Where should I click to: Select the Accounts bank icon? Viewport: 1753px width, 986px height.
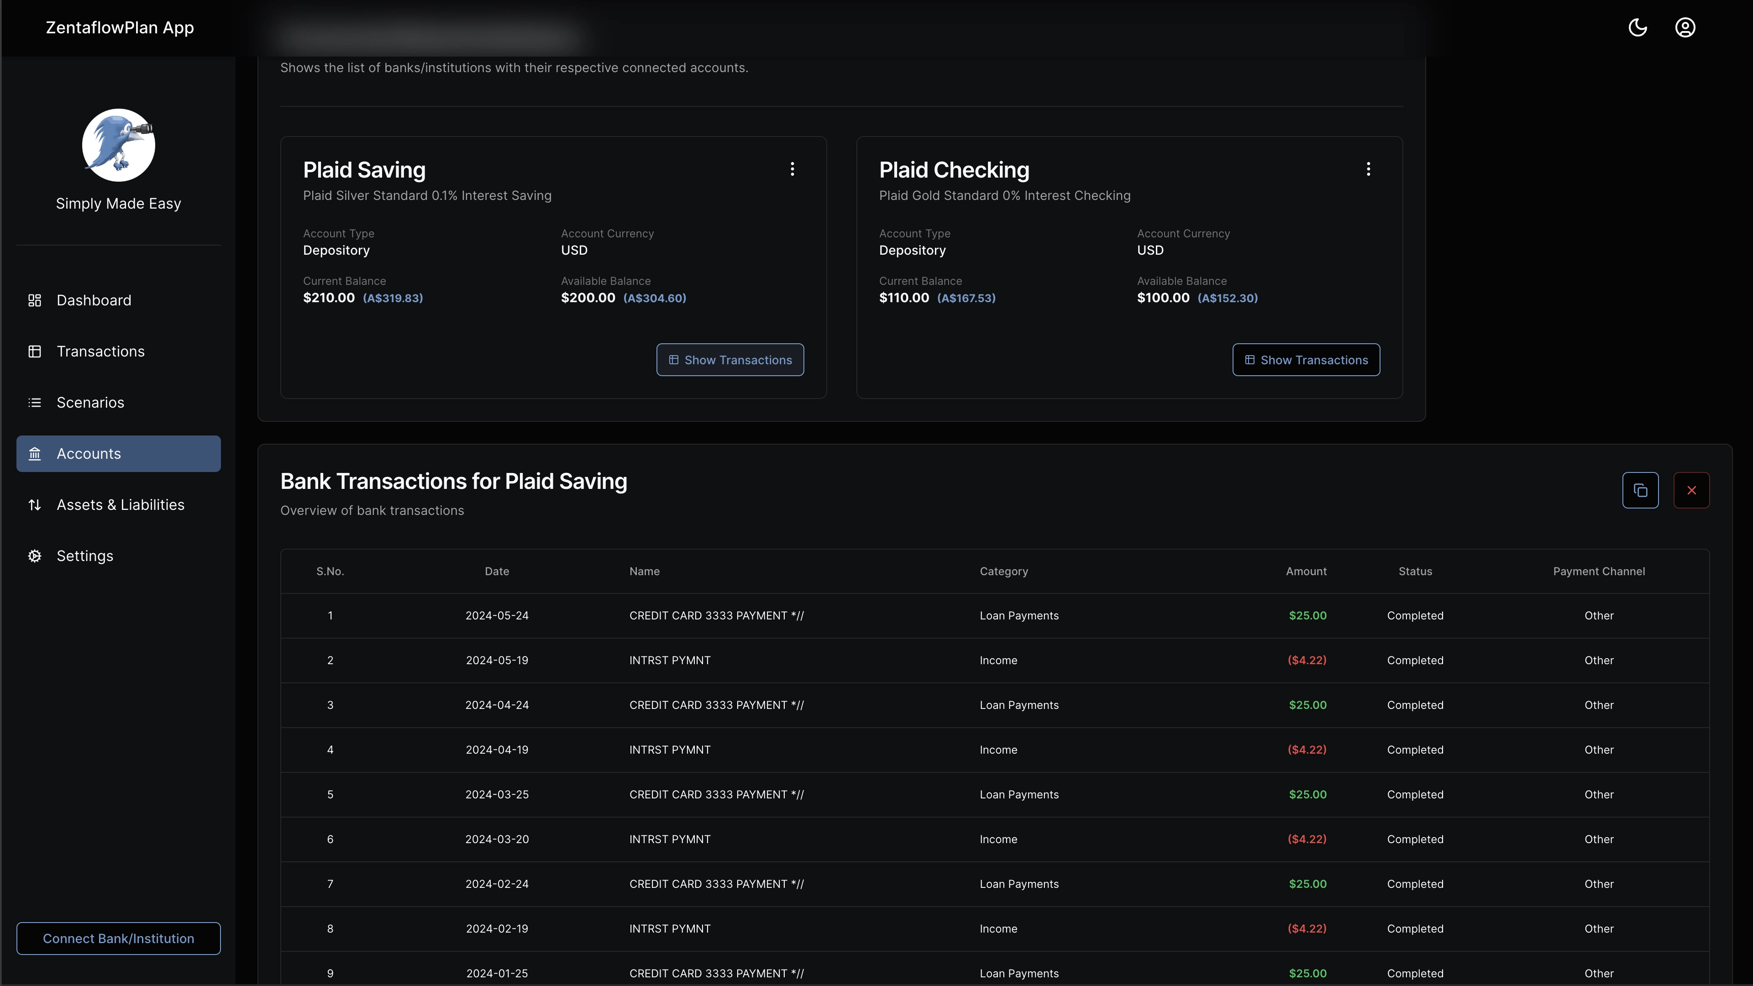(x=35, y=453)
